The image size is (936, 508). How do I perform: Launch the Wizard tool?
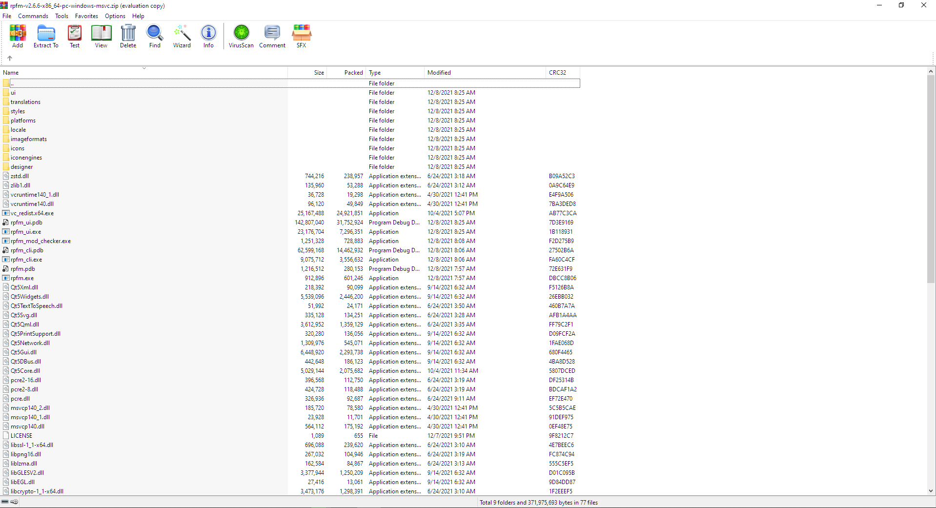tap(182, 36)
